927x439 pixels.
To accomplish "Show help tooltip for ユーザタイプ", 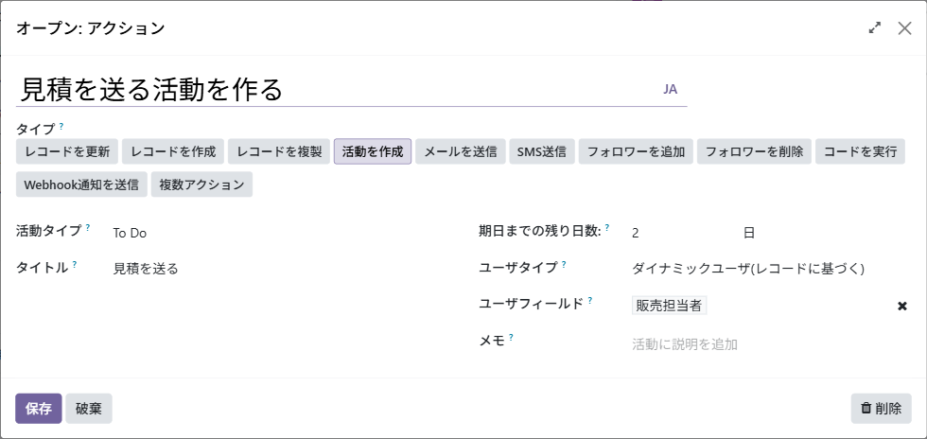I will tap(564, 264).
